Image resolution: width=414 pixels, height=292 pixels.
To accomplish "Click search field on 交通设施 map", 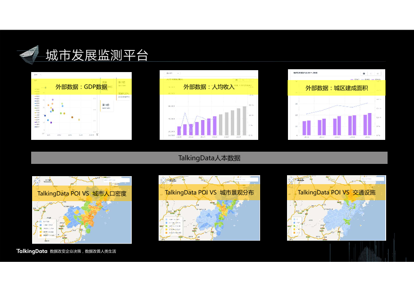I will [x=372, y=179].
